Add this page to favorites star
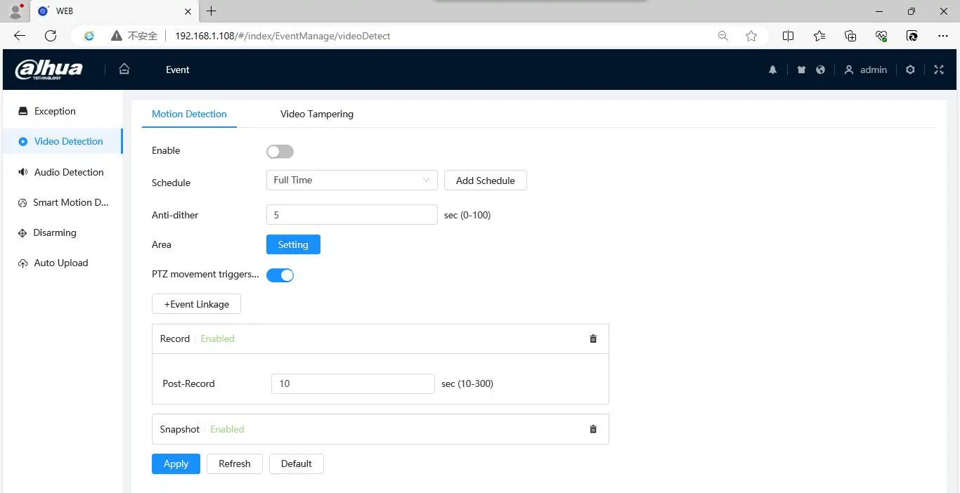Screen dimensions: 960x493 [x=751, y=36]
